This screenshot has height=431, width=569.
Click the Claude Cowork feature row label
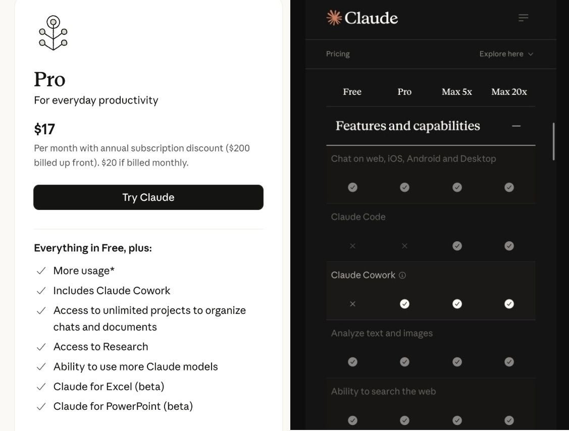coord(363,275)
